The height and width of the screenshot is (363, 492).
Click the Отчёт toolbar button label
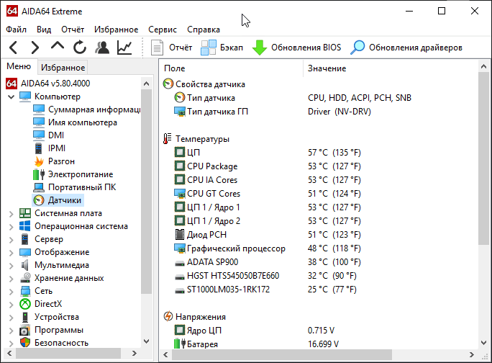click(x=181, y=48)
